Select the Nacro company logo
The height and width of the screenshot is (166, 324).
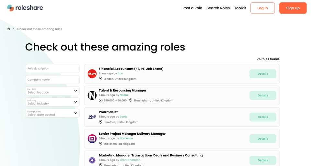click(x=92, y=95)
